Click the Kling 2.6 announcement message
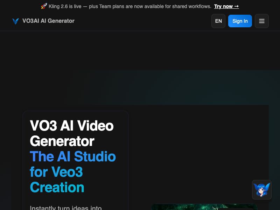This screenshot has height=210, width=280. [x=129, y=6]
